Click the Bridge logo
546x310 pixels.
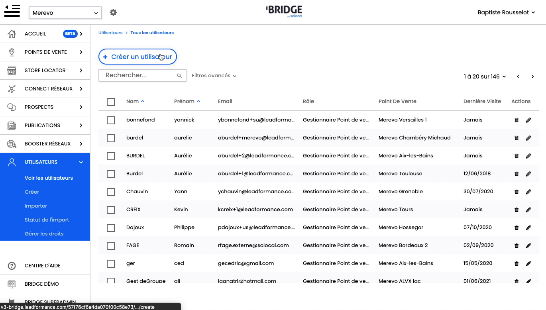[x=284, y=11]
